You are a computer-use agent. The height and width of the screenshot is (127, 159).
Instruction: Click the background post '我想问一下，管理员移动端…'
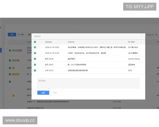tap(48, 102)
